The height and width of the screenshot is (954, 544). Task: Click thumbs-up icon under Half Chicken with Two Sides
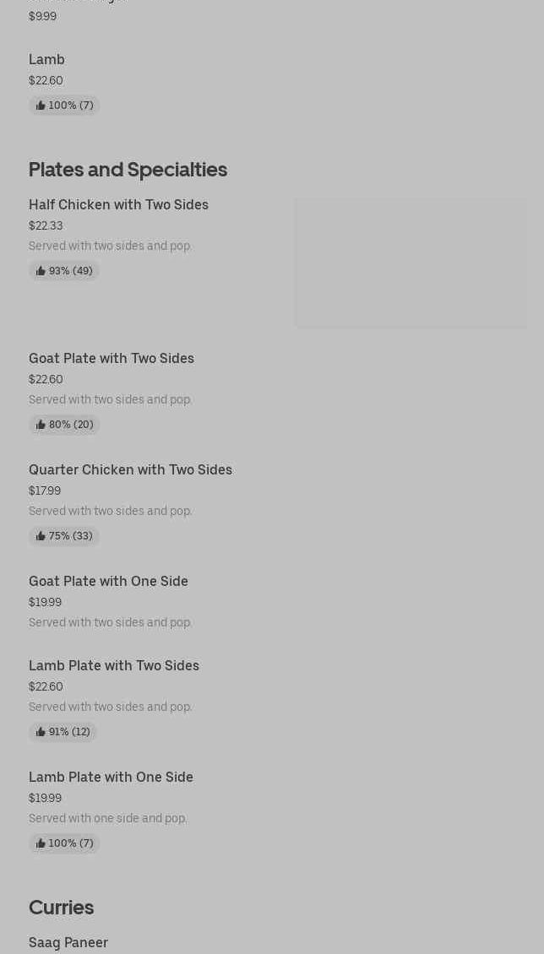[x=41, y=271]
